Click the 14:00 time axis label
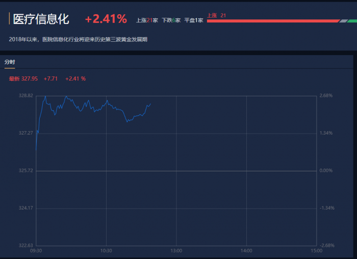The height and width of the screenshot is (259, 357). point(246,251)
